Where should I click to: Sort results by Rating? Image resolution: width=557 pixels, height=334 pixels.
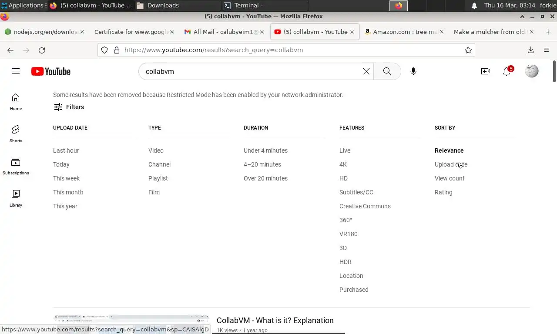point(443,192)
